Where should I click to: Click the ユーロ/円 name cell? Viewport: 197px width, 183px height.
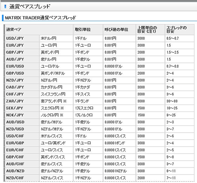(56, 45)
